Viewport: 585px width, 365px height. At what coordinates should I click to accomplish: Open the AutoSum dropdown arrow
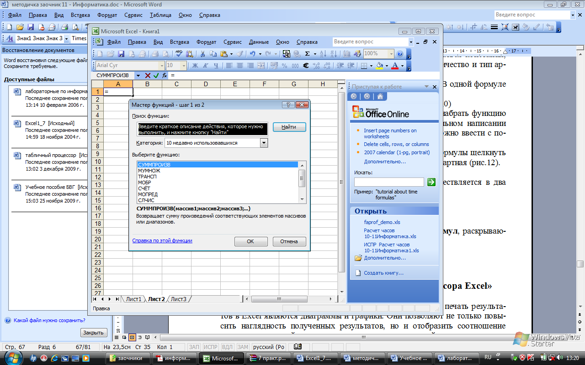pyautogui.click(x=314, y=53)
